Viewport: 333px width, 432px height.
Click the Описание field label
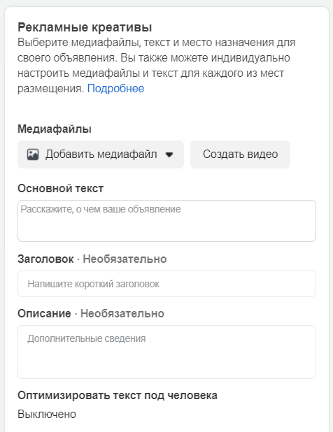pos(44,314)
